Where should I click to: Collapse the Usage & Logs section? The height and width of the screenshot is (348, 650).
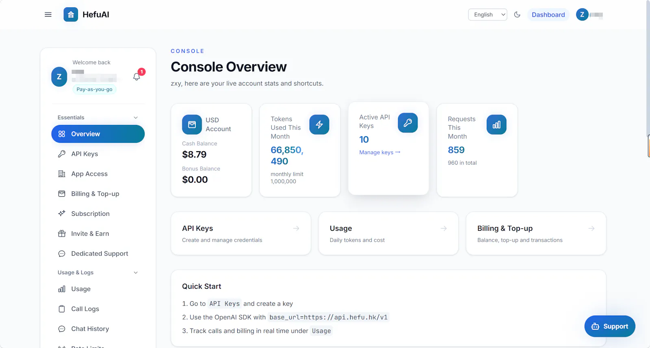(136, 273)
